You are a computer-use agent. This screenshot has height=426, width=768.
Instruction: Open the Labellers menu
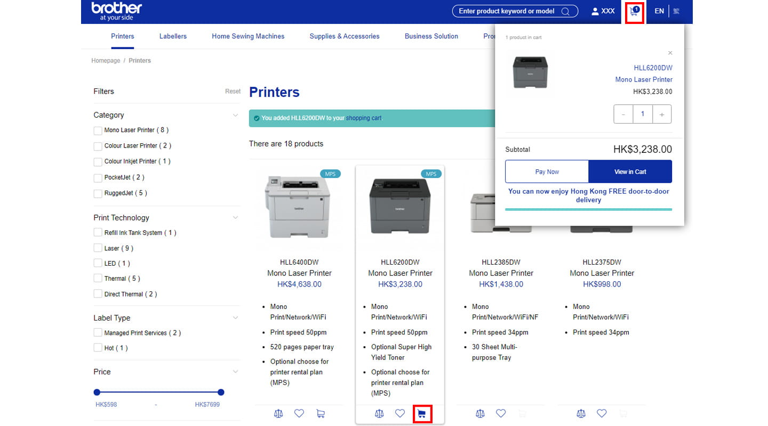click(173, 36)
